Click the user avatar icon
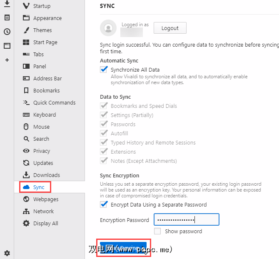This screenshot has width=279, height=259. 108,28
